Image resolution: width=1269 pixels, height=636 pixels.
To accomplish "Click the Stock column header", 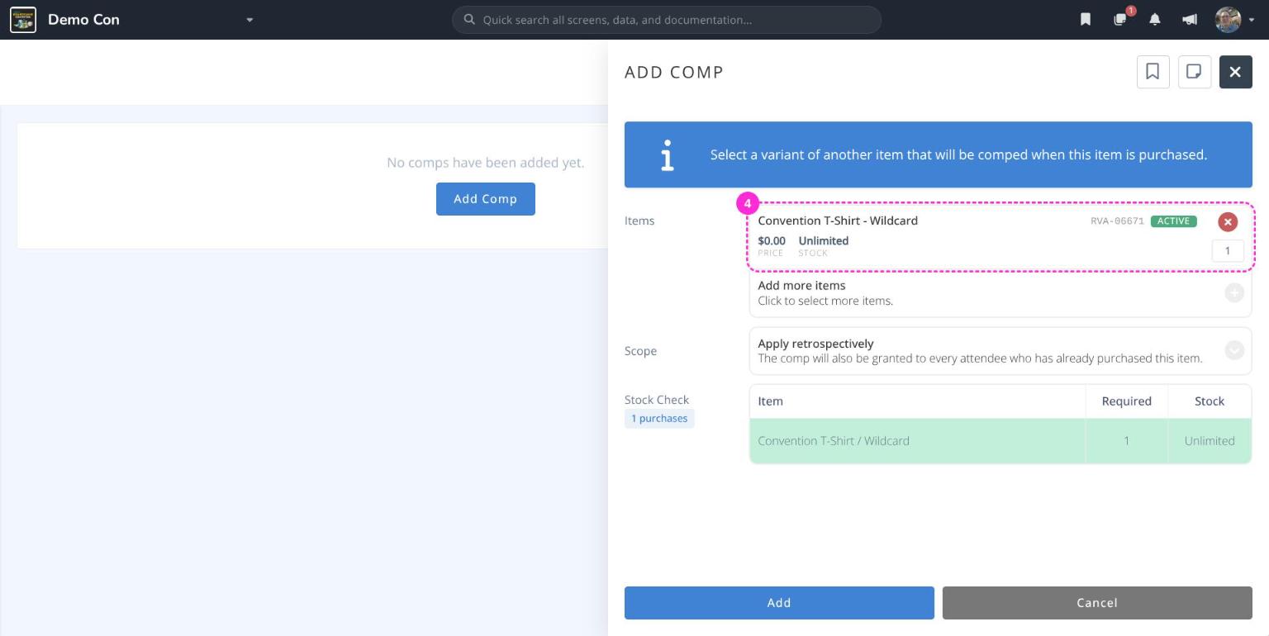I will click(1210, 401).
